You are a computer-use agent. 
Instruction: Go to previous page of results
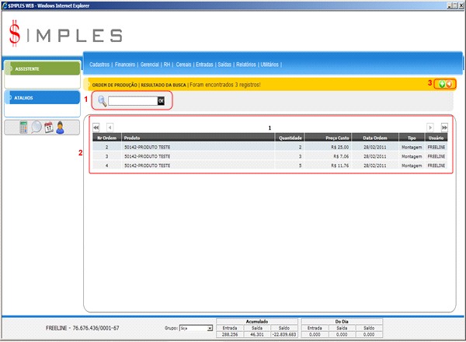[x=110, y=127]
